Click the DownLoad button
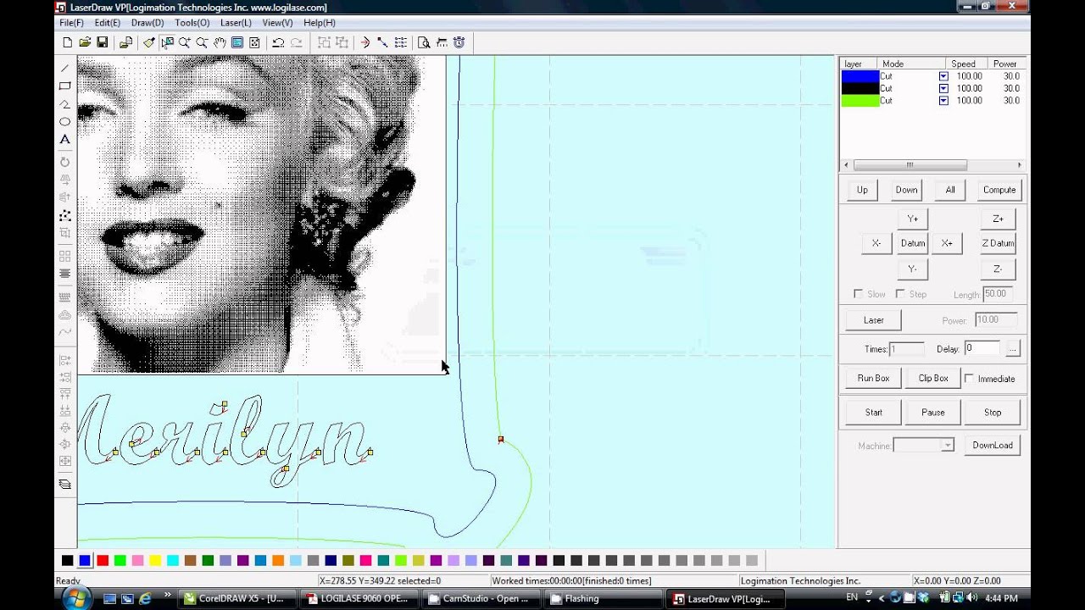Screen dimensions: 1085x610 point(993,446)
